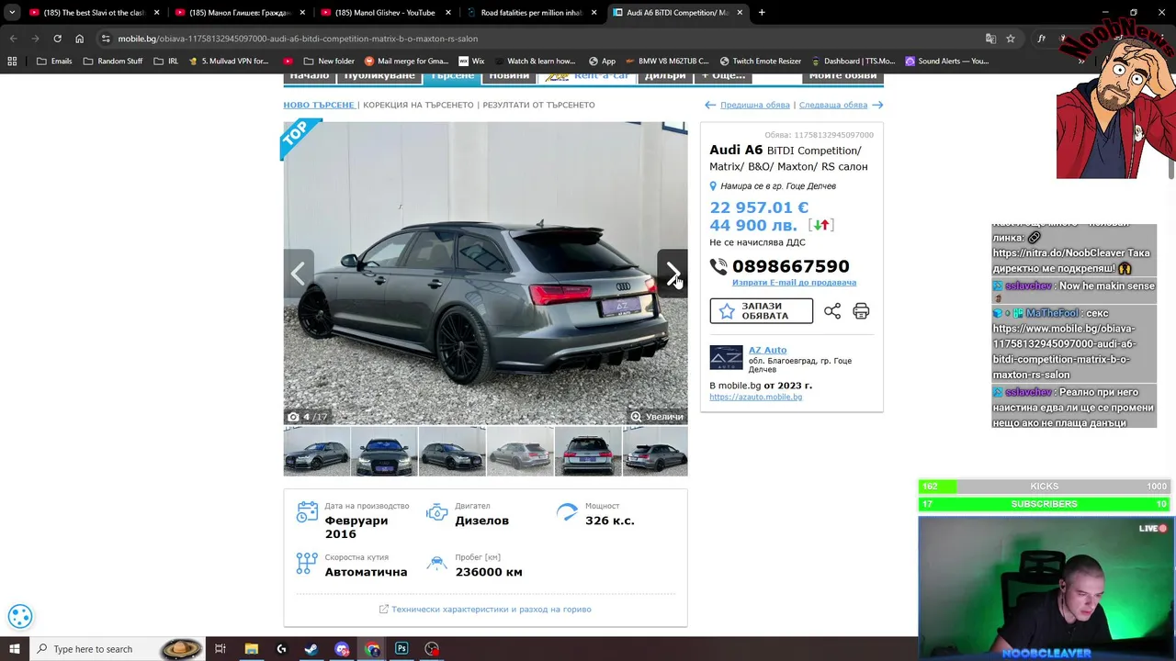1176x661 pixels.
Task: Bookmark this page with star icon
Action: pos(1011,39)
